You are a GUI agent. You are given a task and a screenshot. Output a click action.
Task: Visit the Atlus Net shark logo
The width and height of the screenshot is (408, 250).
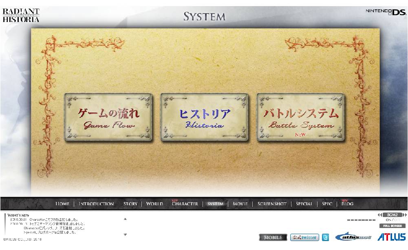pos(353,237)
